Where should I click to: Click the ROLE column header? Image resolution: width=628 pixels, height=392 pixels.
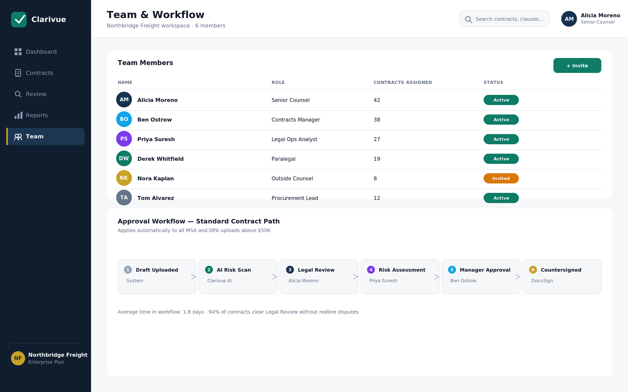[278, 82]
